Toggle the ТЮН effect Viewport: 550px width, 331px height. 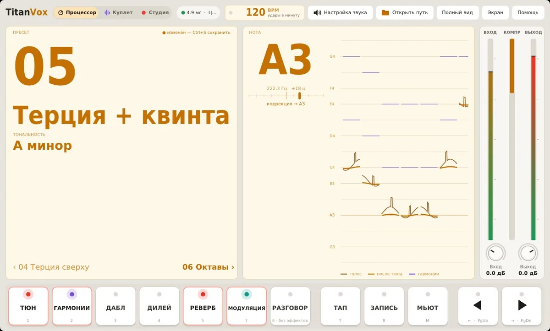coord(28,306)
